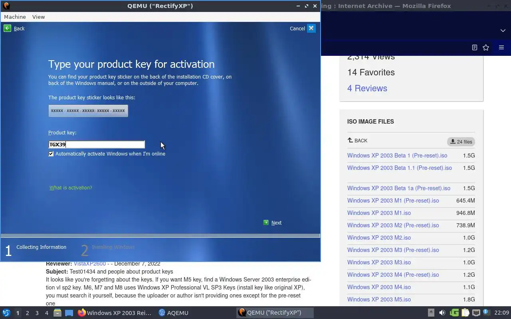Image resolution: width=511 pixels, height=319 pixels.
Task: Click the product key input field
Action: (97, 144)
